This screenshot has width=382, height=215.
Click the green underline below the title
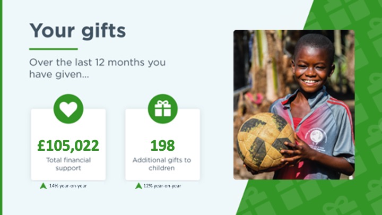click(53, 49)
